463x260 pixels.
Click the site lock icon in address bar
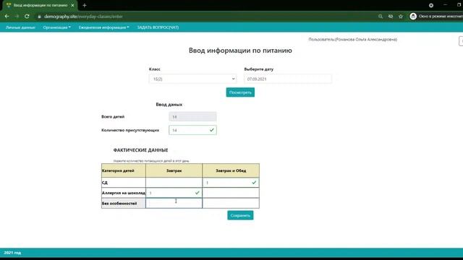click(39, 17)
